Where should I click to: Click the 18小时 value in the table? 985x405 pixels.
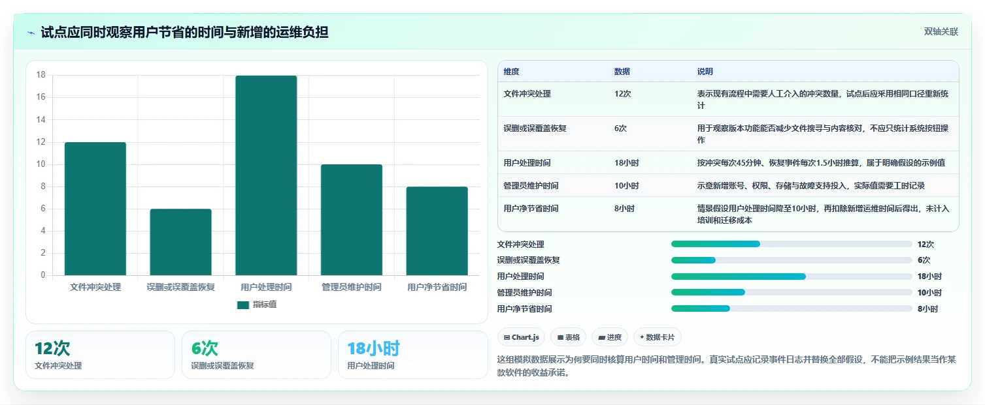click(x=626, y=163)
